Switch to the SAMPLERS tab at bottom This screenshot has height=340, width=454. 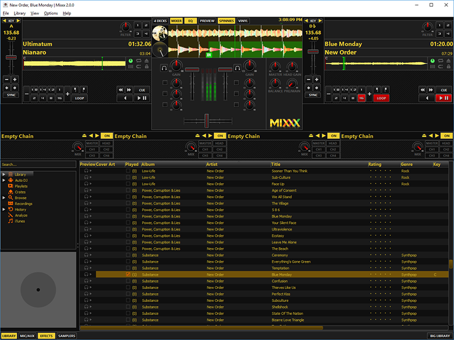point(67,336)
